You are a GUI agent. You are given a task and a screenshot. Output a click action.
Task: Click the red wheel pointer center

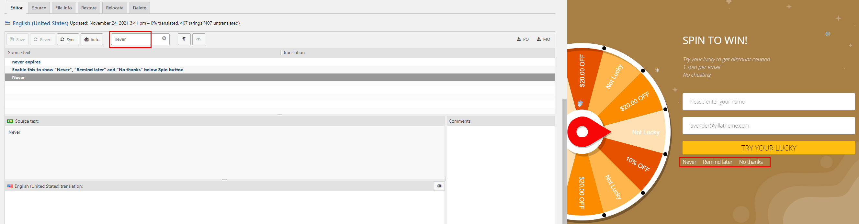[582, 132]
